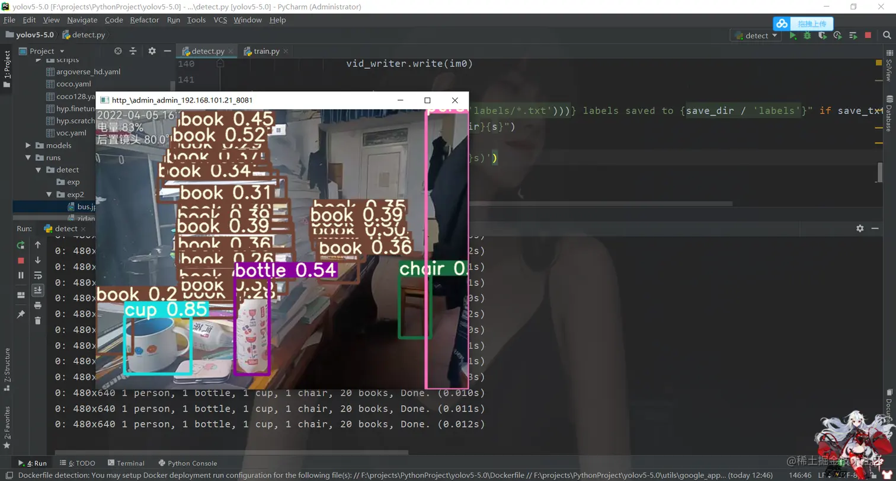Click the locate-file target icon in Project panel
Screen dimensions: 896x481
[118, 51]
